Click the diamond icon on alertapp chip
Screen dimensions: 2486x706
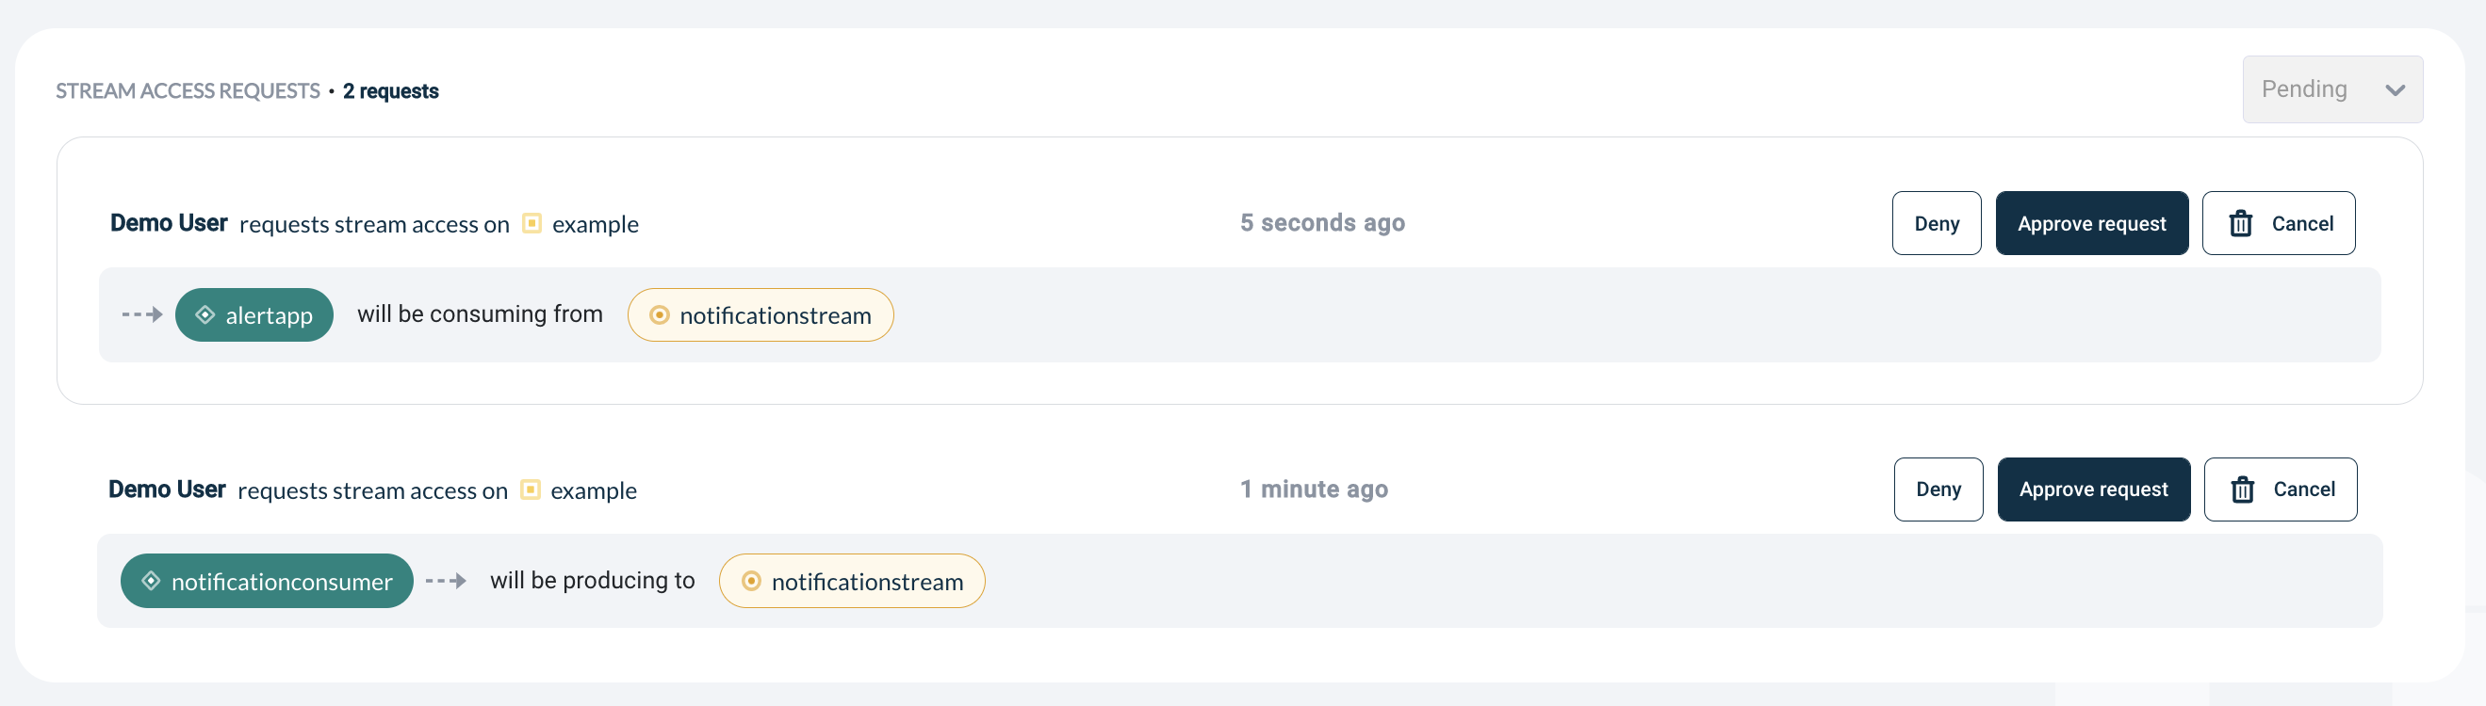point(204,314)
